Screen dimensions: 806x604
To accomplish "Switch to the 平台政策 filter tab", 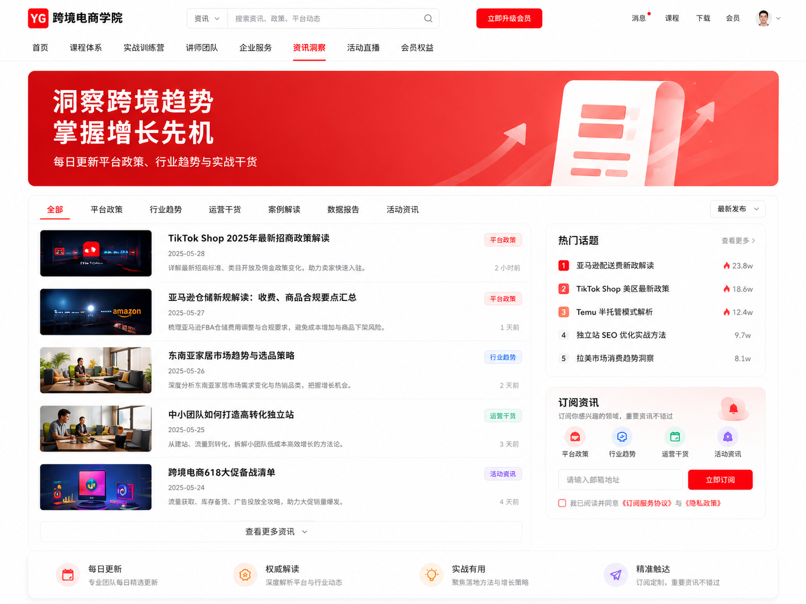I will [106, 210].
